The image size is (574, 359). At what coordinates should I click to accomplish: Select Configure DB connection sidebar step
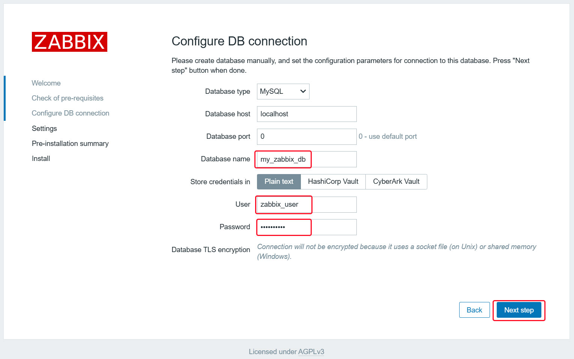(71, 113)
